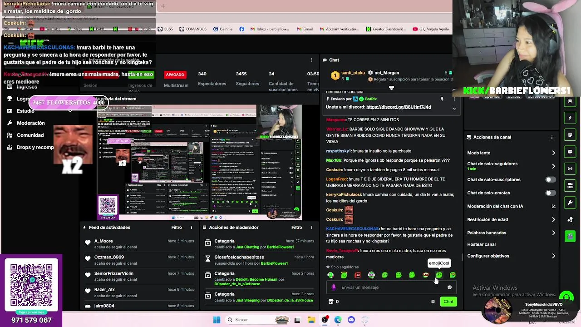Expand Modo lento options
The width and height of the screenshot is (581, 327).
553,153
